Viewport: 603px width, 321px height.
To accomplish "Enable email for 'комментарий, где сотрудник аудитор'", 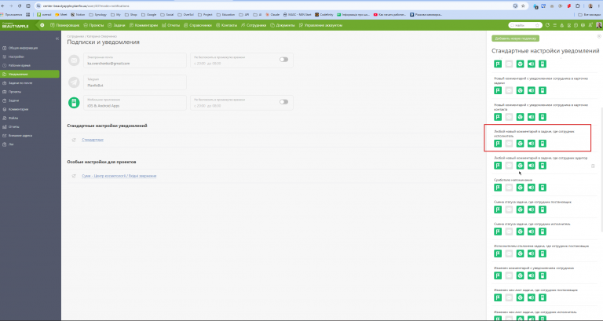I will coord(509,166).
